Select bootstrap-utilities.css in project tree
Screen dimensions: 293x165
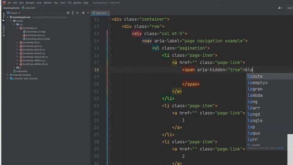coord(34,60)
